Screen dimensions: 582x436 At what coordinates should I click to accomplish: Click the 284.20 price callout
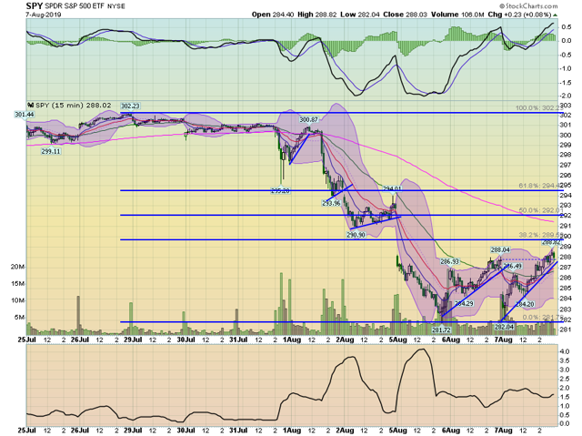526,304
